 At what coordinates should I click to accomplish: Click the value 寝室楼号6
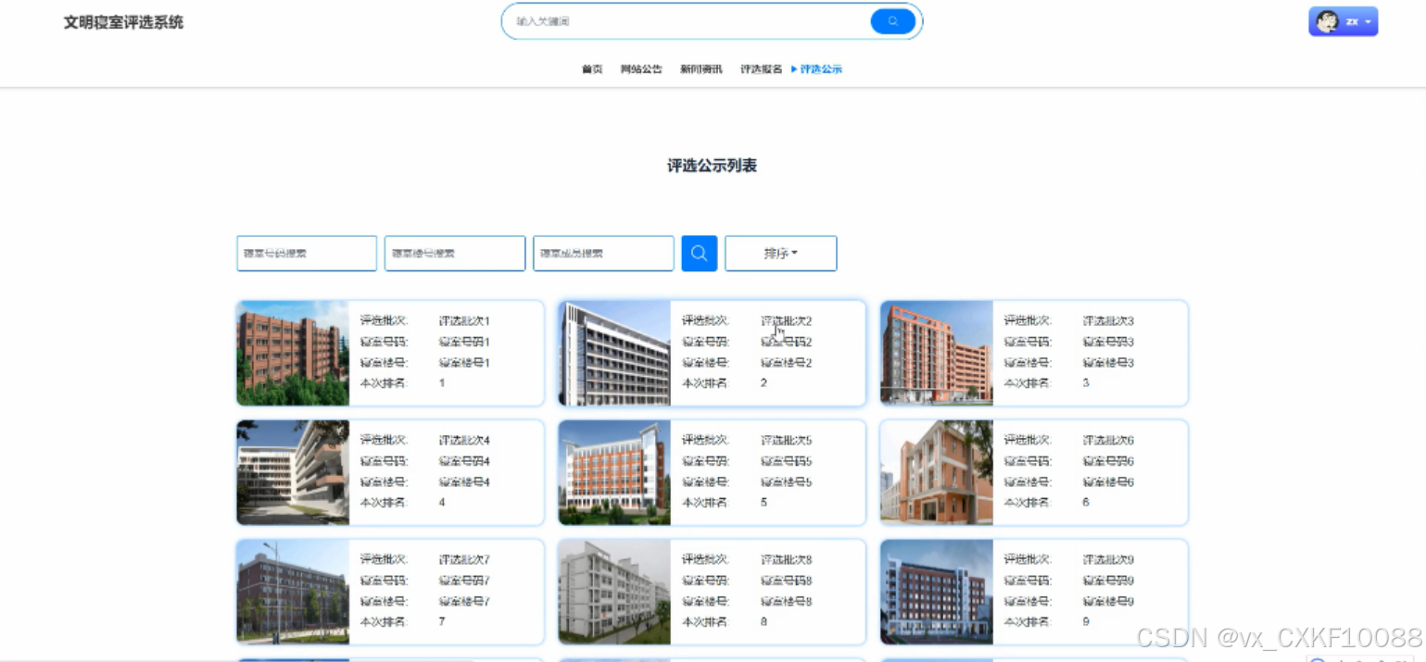click(x=1108, y=482)
